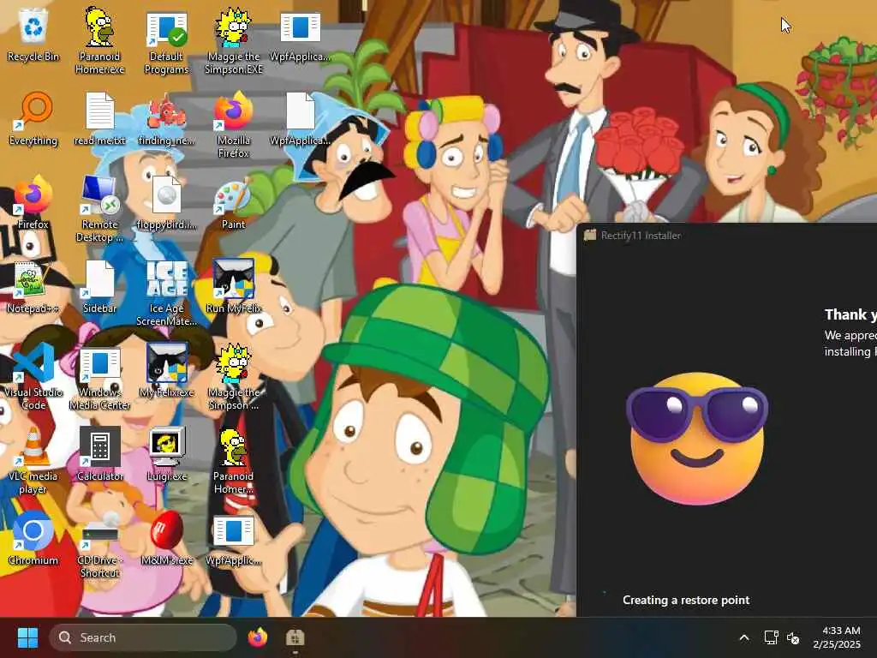Image resolution: width=877 pixels, height=658 pixels.
Task: Click the Mozilla Firefox shortcut
Action: click(x=234, y=125)
